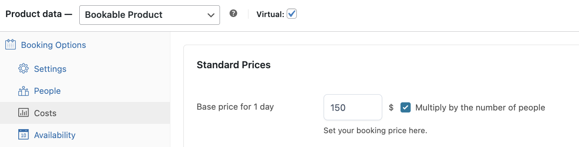The width and height of the screenshot is (579, 147).
Task: Select the Costs tab label
Action: 45,113
